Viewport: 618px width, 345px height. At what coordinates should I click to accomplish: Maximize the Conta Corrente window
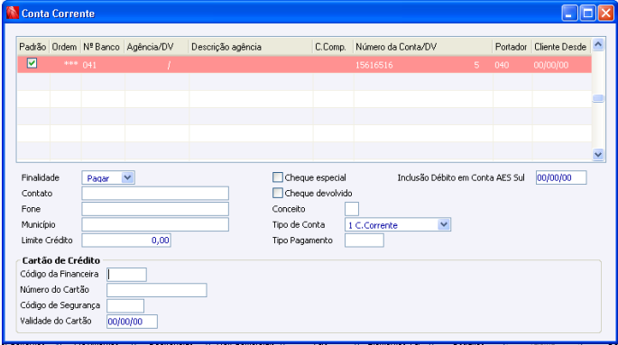click(x=587, y=14)
